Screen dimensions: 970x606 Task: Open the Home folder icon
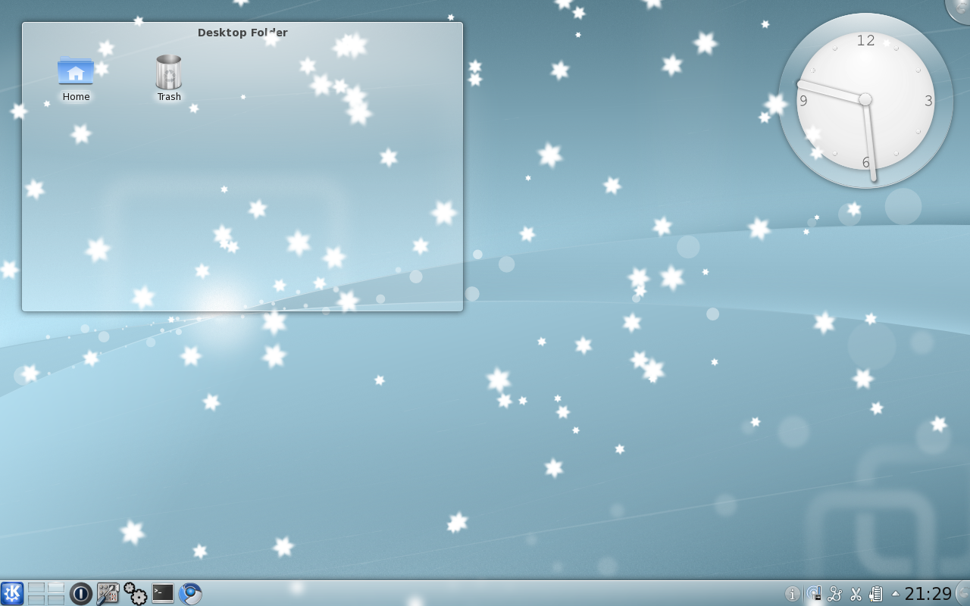pos(76,72)
